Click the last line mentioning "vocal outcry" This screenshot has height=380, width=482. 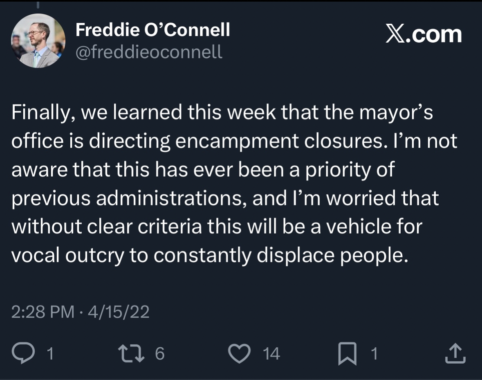pos(210,255)
